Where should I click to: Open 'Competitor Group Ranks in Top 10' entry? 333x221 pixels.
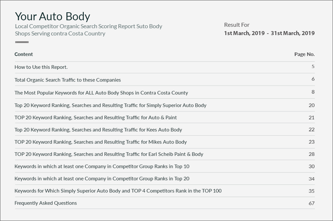point(102,166)
